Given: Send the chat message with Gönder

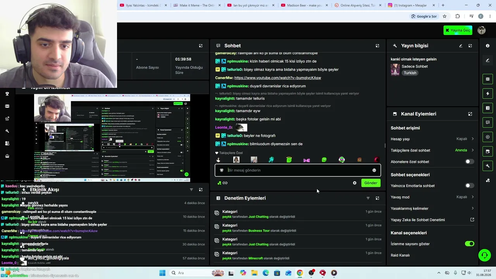Looking at the screenshot, I should 371,183.
